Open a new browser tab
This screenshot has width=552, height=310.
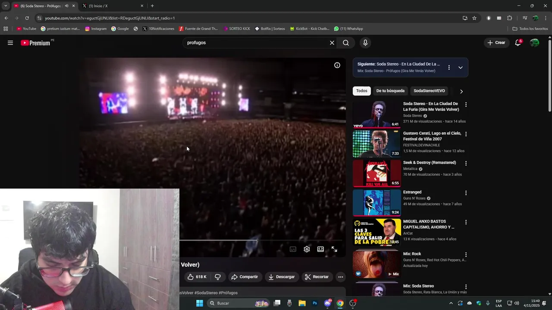coord(152,6)
